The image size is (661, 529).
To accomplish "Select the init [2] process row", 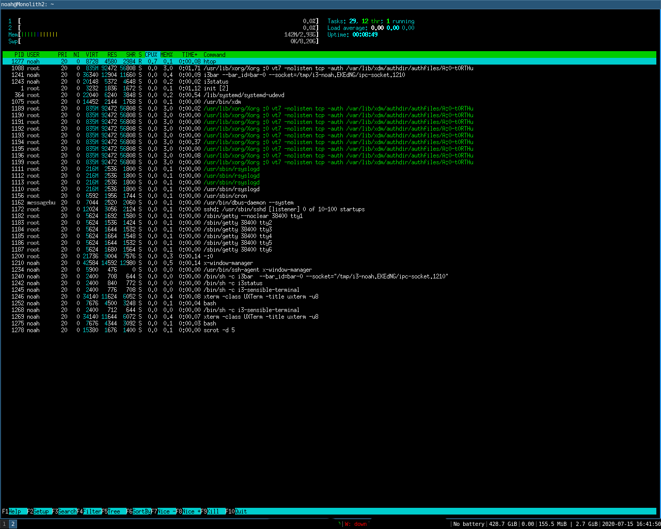I will point(329,88).
